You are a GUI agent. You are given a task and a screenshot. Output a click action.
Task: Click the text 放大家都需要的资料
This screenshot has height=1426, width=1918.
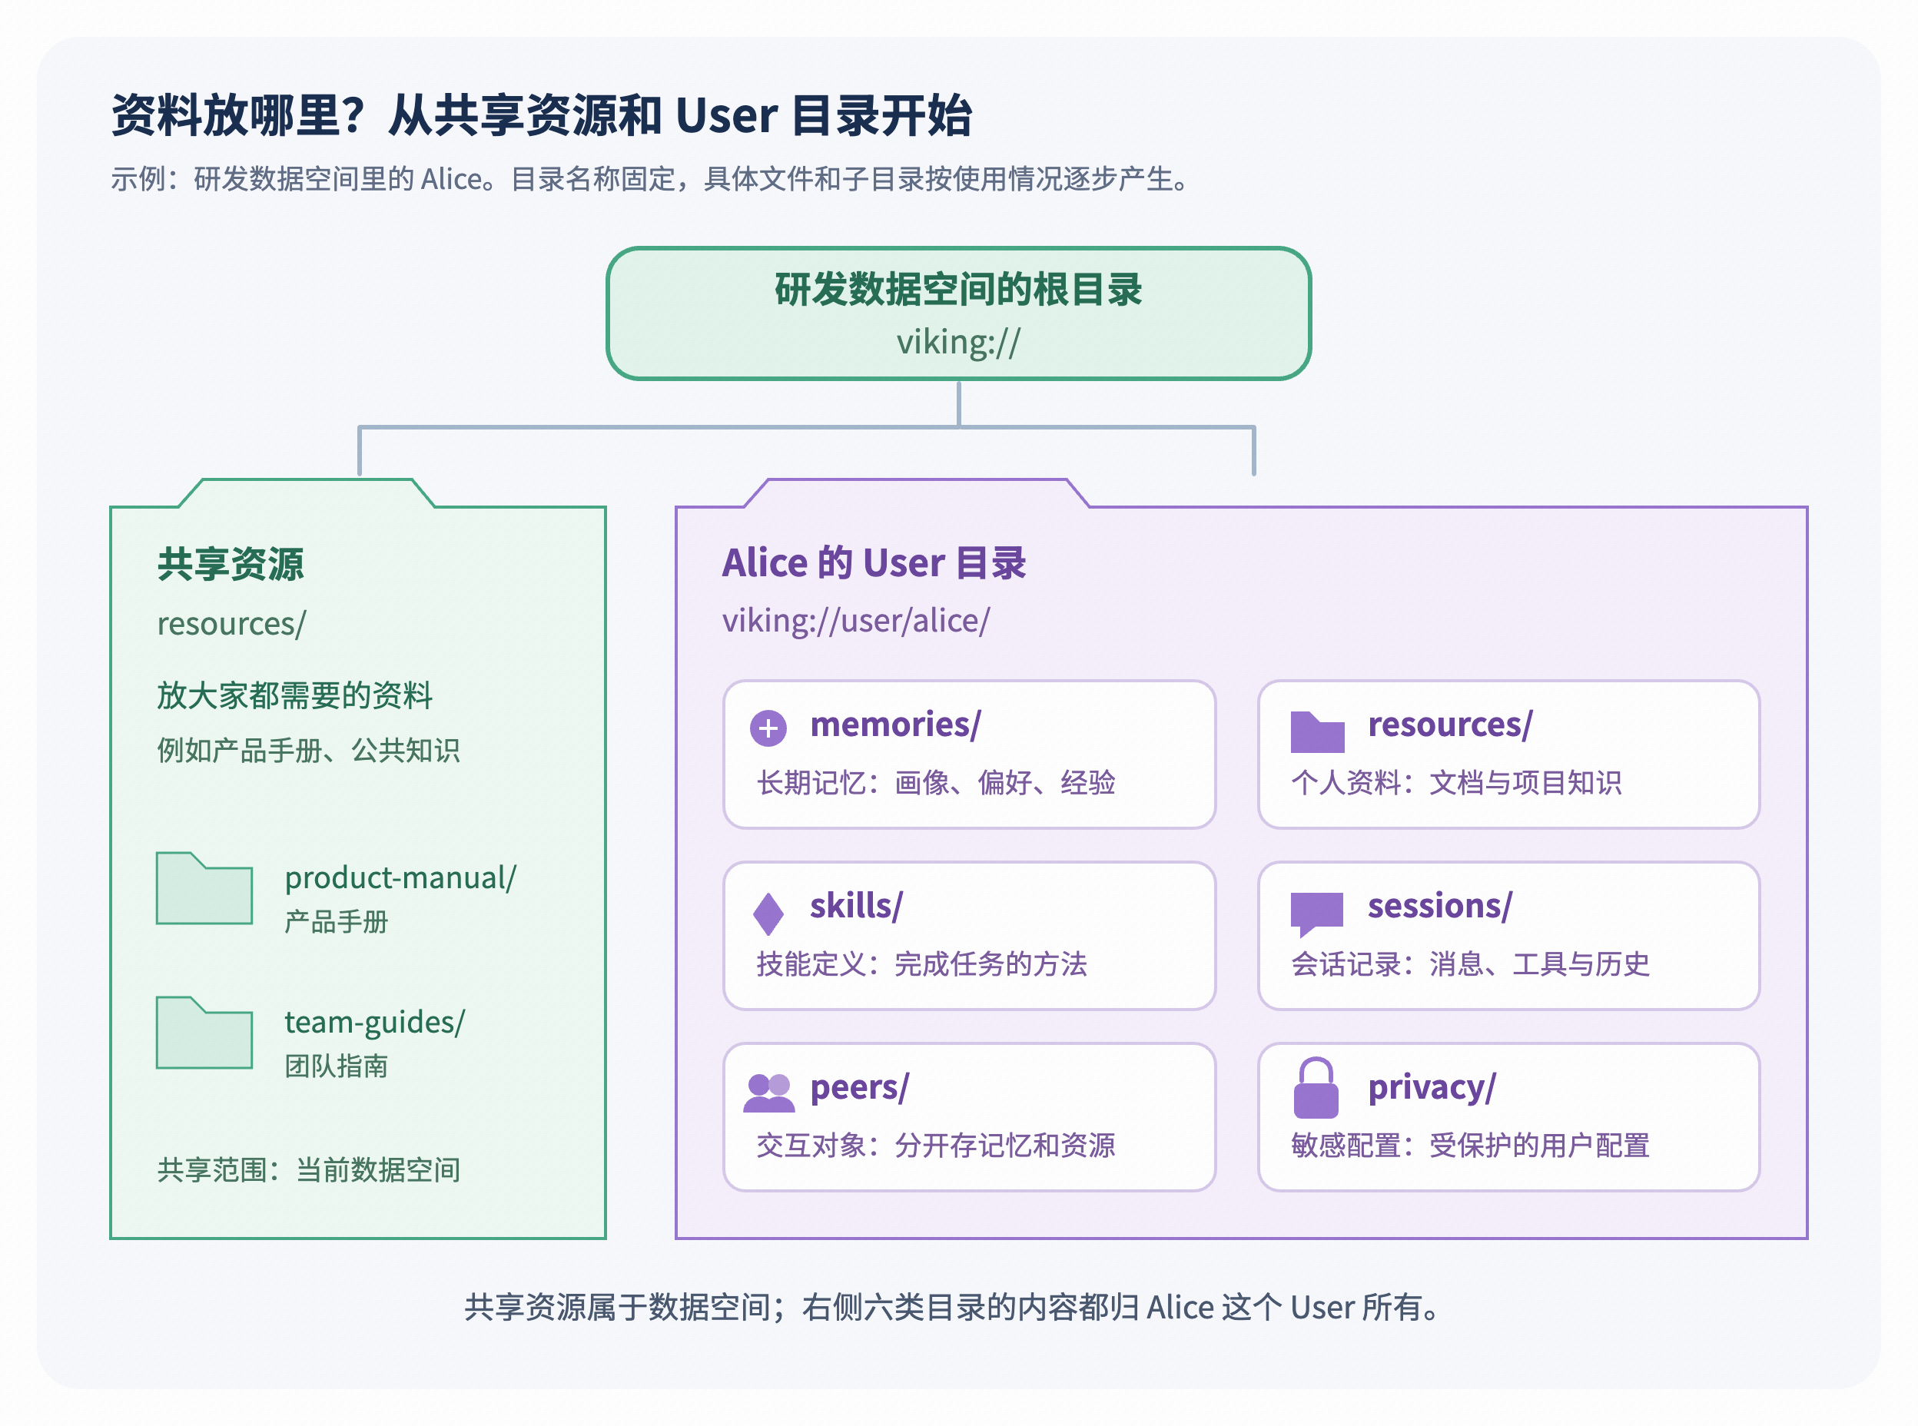click(x=294, y=695)
